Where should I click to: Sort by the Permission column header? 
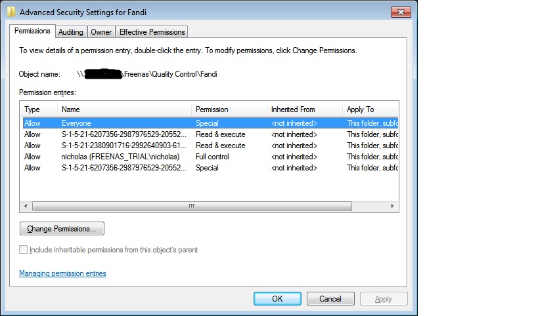coord(229,109)
